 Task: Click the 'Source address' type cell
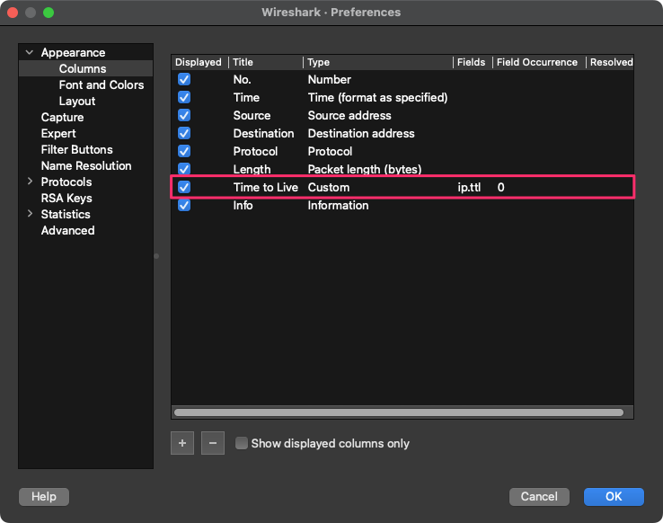point(349,115)
